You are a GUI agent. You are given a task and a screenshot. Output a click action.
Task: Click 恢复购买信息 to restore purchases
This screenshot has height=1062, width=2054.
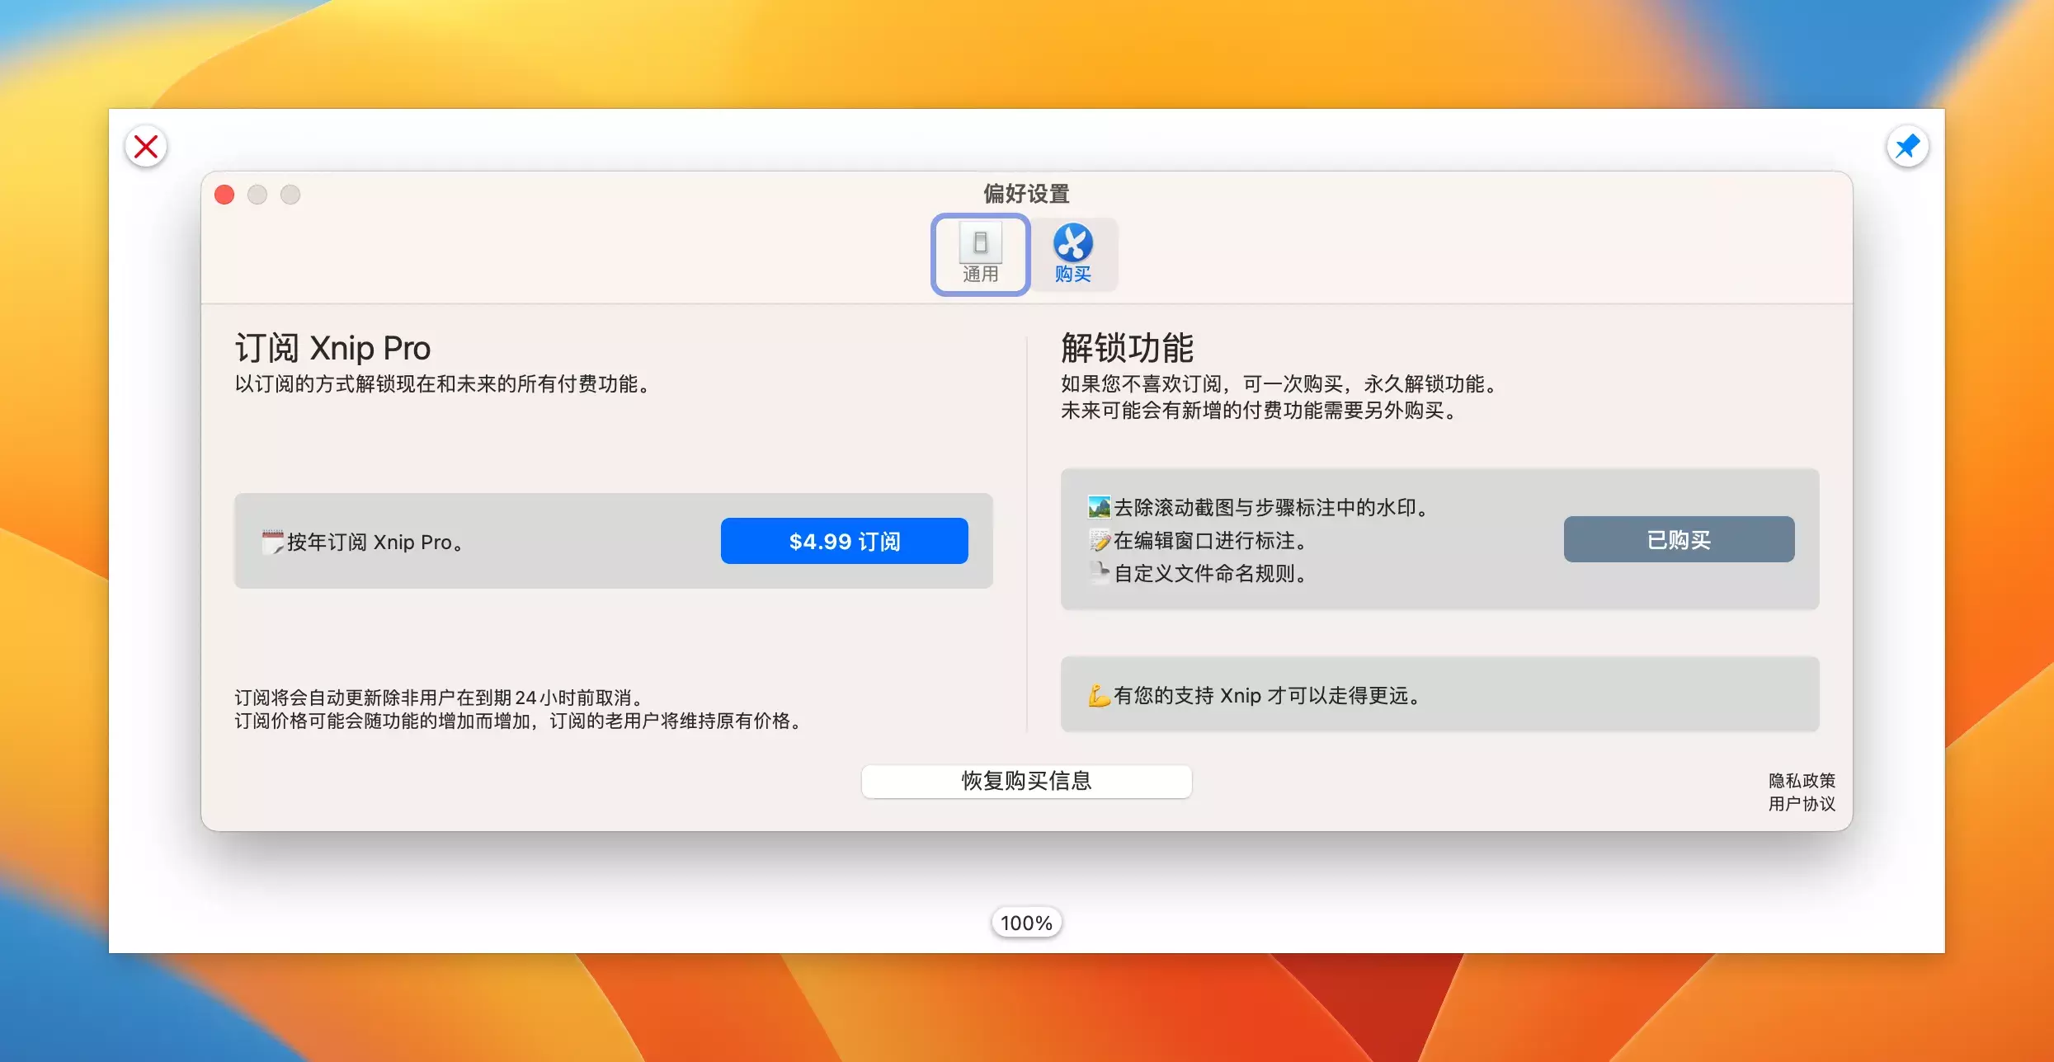point(1025,781)
